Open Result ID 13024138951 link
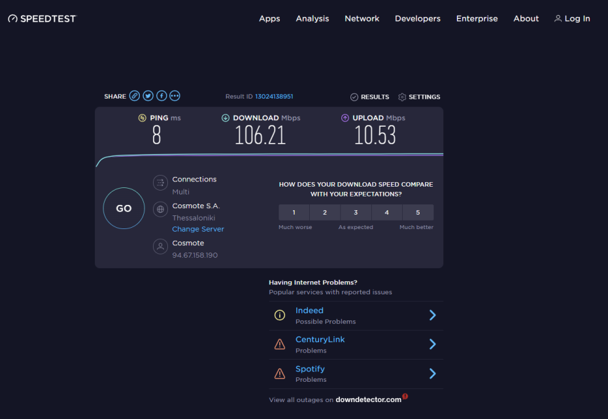This screenshot has width=608, height=419. tap(274, 97)
